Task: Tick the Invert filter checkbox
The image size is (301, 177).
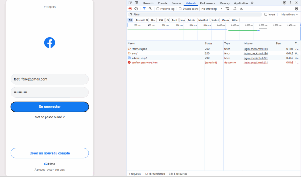Action: [x=266, y=15]
